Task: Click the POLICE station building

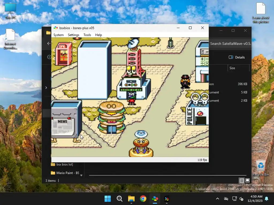Action: coord(197,109)
